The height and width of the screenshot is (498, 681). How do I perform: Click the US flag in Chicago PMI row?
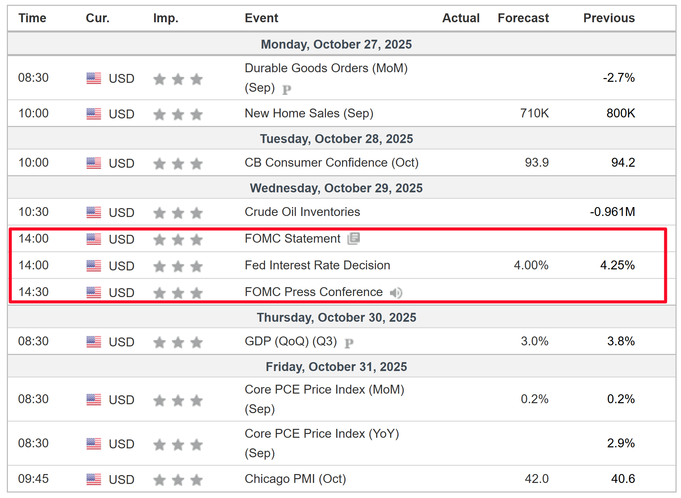[x=93, y=479]
